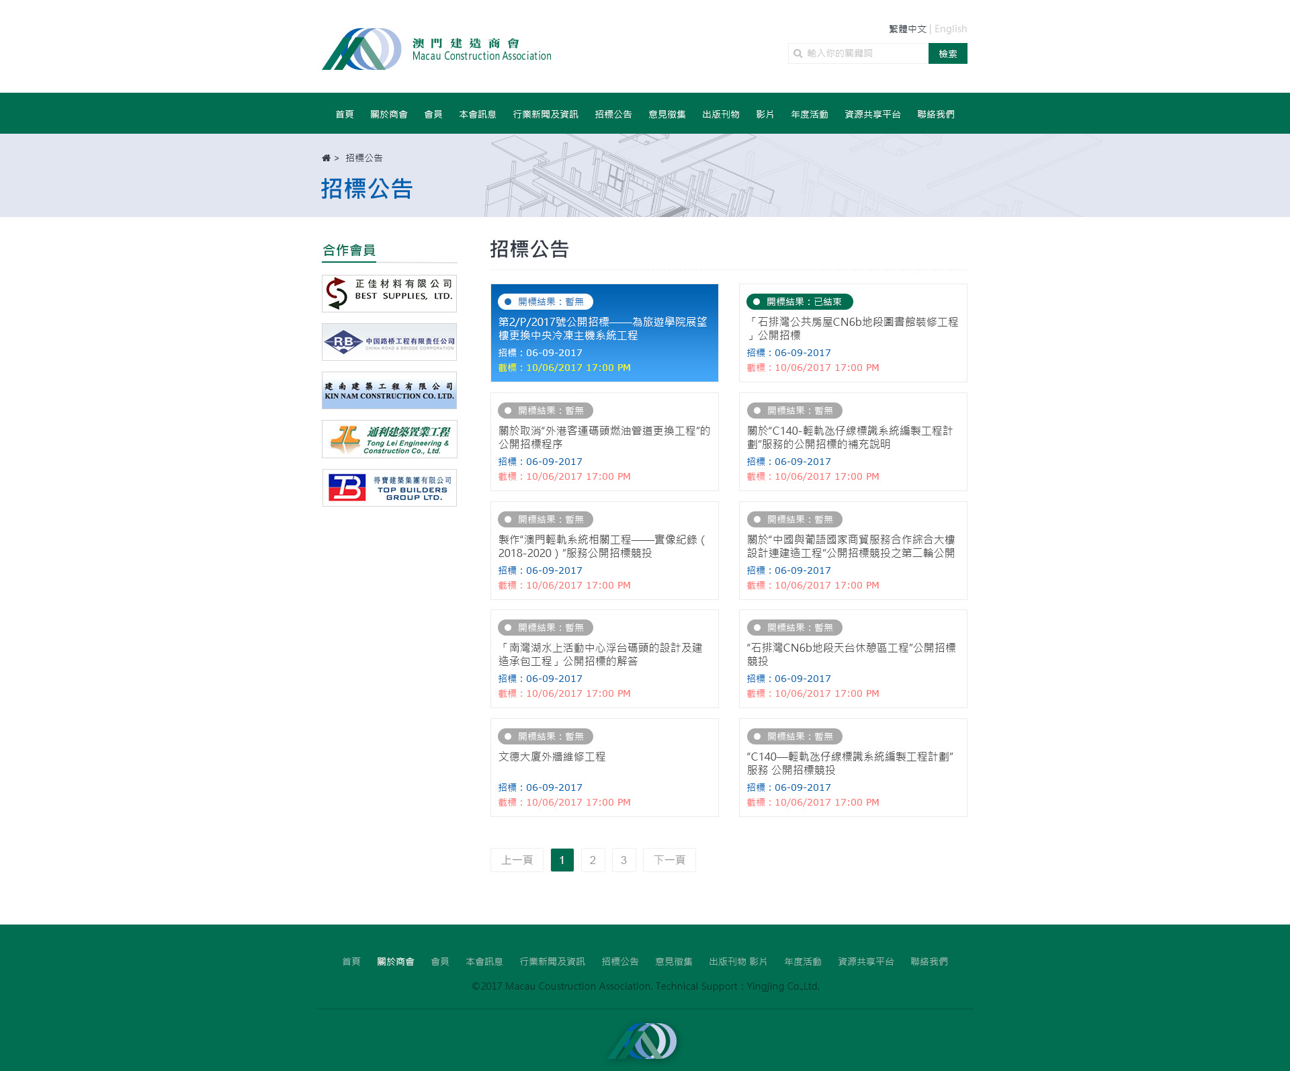Open the 文德大廈外牆維修工程 tender notice
The image size is (1290, 1071).
(552, 757)
